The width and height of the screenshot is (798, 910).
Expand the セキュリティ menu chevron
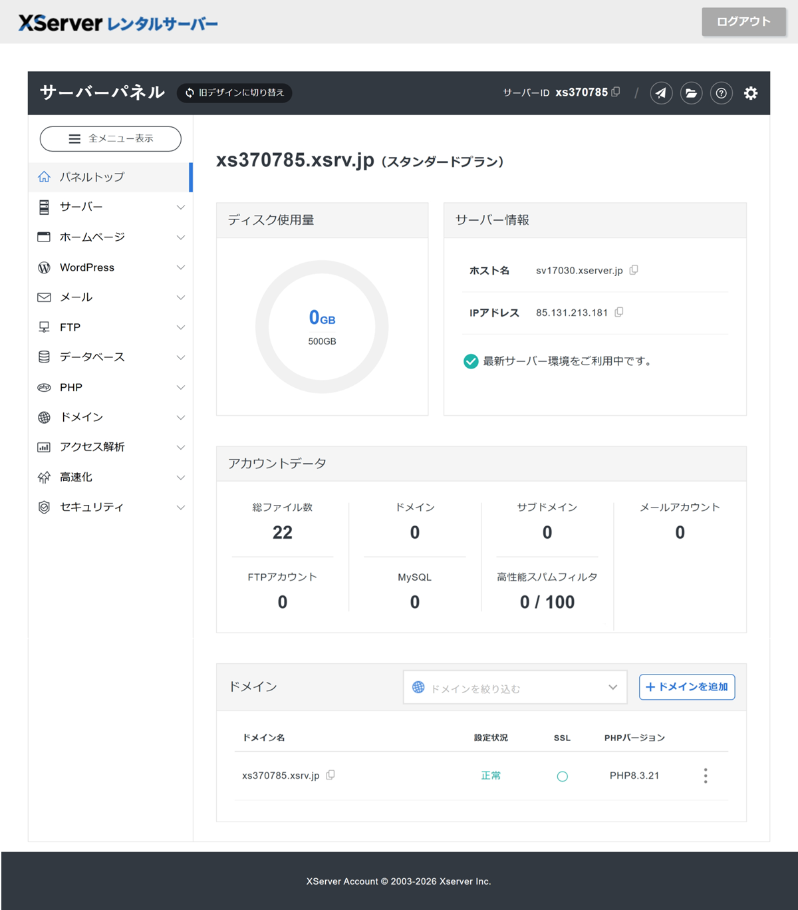pos(180,507)
